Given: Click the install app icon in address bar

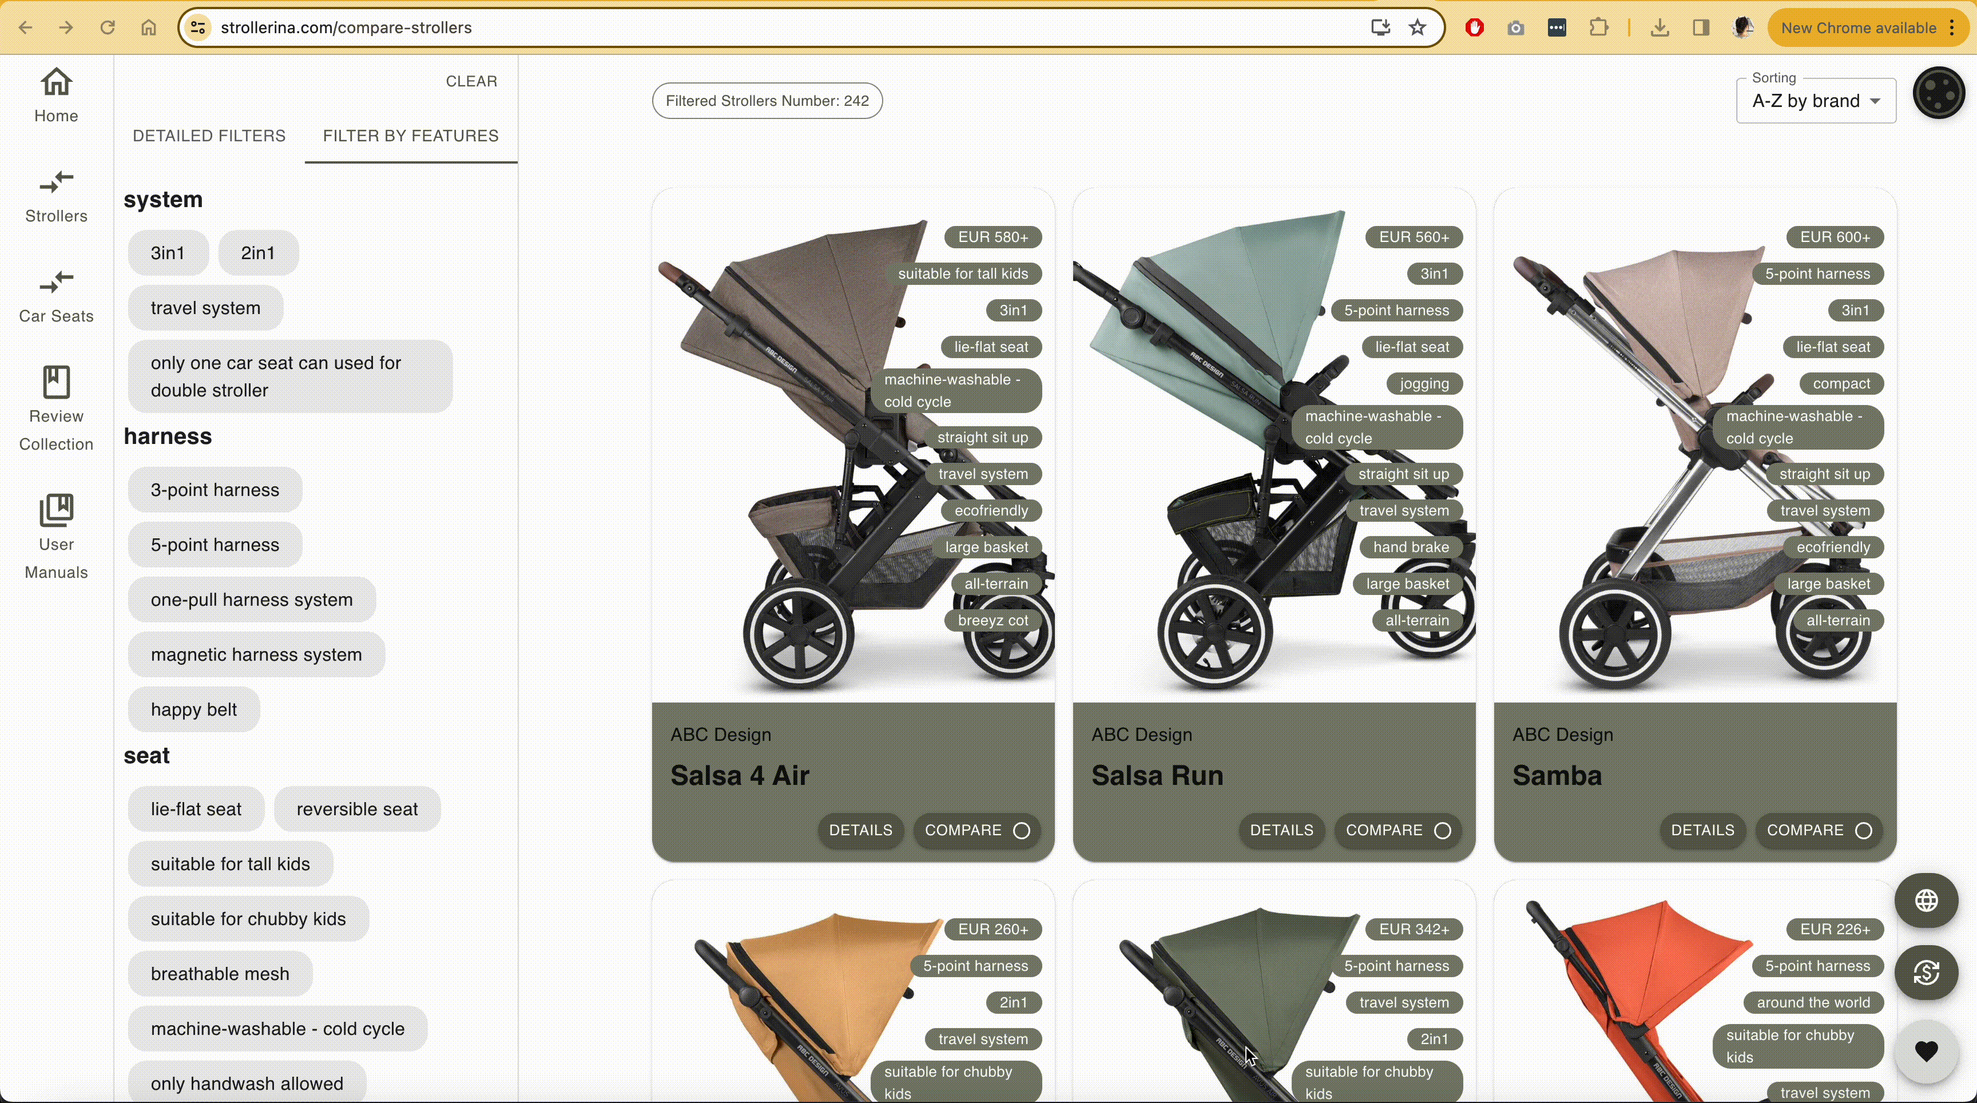Looking at the screenshot, I should pos(1380,27).
